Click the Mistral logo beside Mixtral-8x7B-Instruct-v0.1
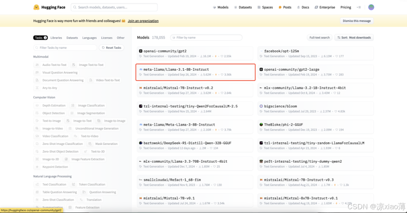Image resolution: width=407 pixels, height=213 pixels. coord(261,198)
